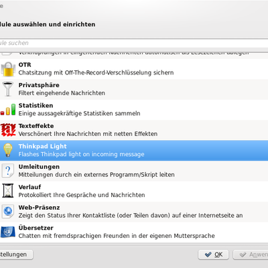Viewport: 268px width, 268px height.
Task: Choose the Statistiken plugin title
Action: 36,105
